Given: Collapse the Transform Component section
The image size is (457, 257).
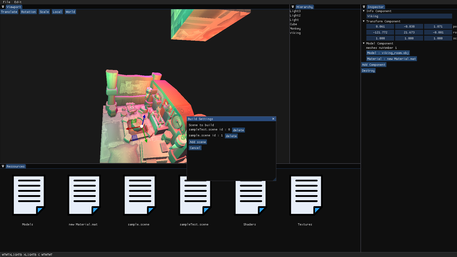Looking at the screenshot, I should [364, 21].
